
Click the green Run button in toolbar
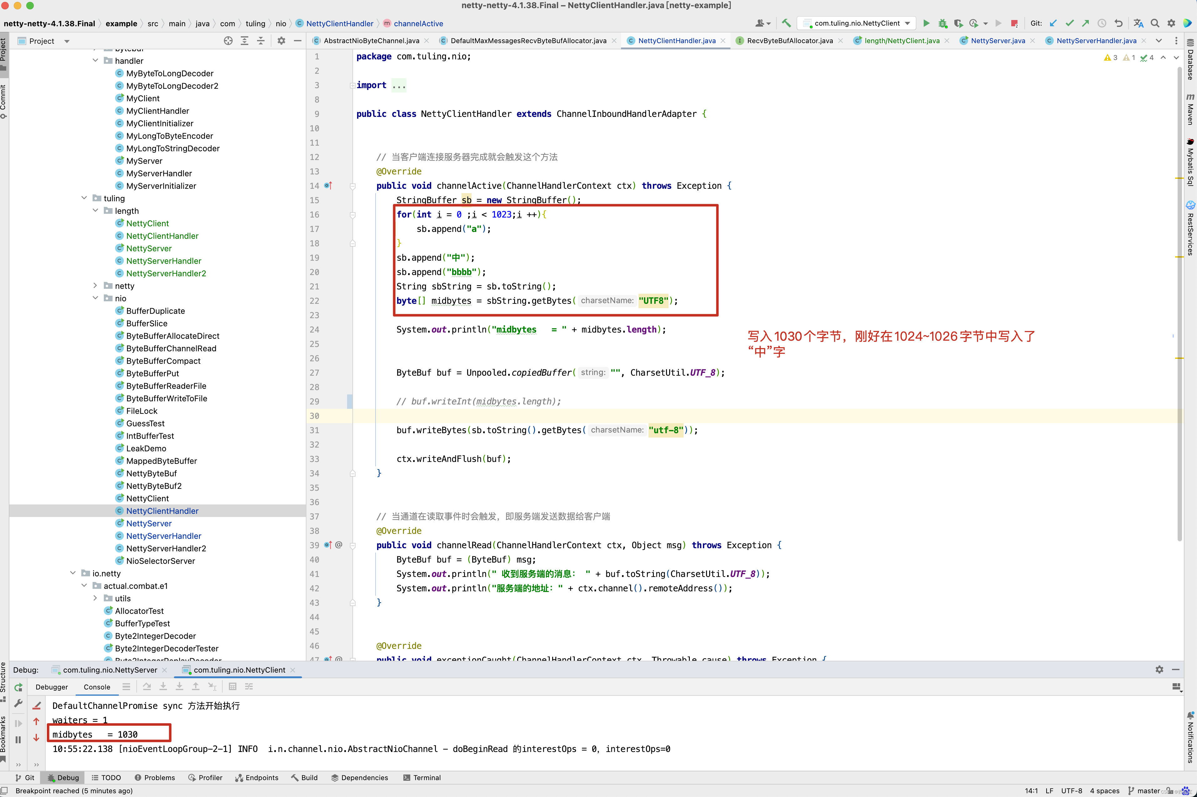coord(926,23)
